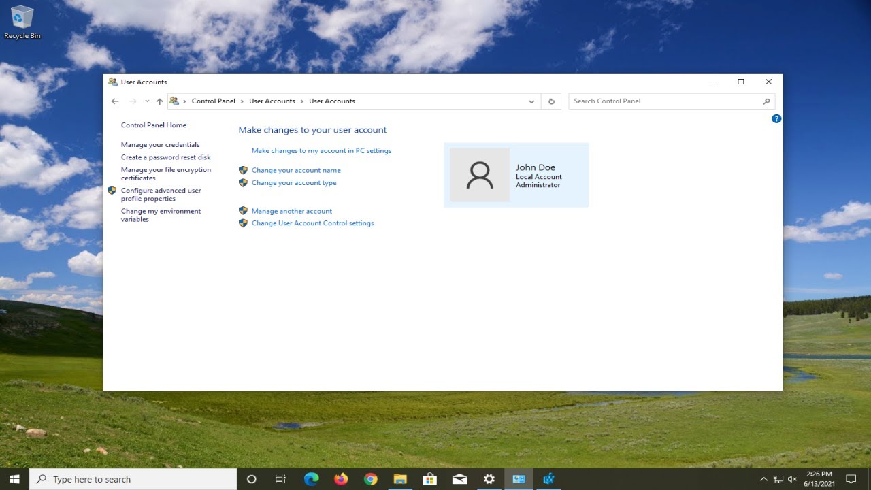871x490 pixels.
Task: Click the John Doe account name text
Action: (x=536, y=167)
